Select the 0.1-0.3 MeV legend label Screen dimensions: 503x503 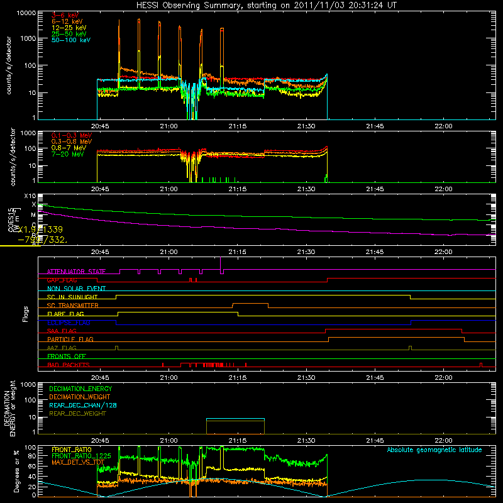tap(72, 135)
